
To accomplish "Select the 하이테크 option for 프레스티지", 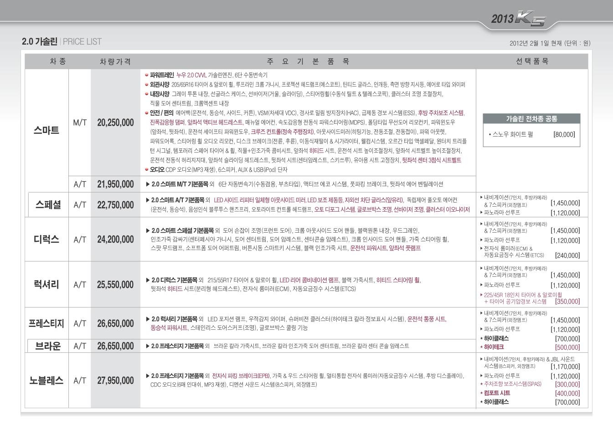I will tap(496, 347).
